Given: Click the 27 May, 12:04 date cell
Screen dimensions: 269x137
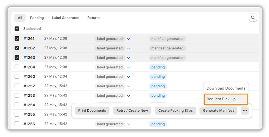Looking at the screenshot, I should pyautogui.click(x=56, y=76).
